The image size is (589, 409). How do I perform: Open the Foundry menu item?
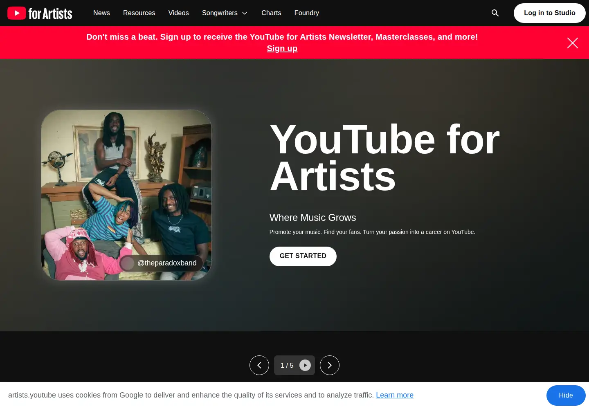(x=307, y=13)
